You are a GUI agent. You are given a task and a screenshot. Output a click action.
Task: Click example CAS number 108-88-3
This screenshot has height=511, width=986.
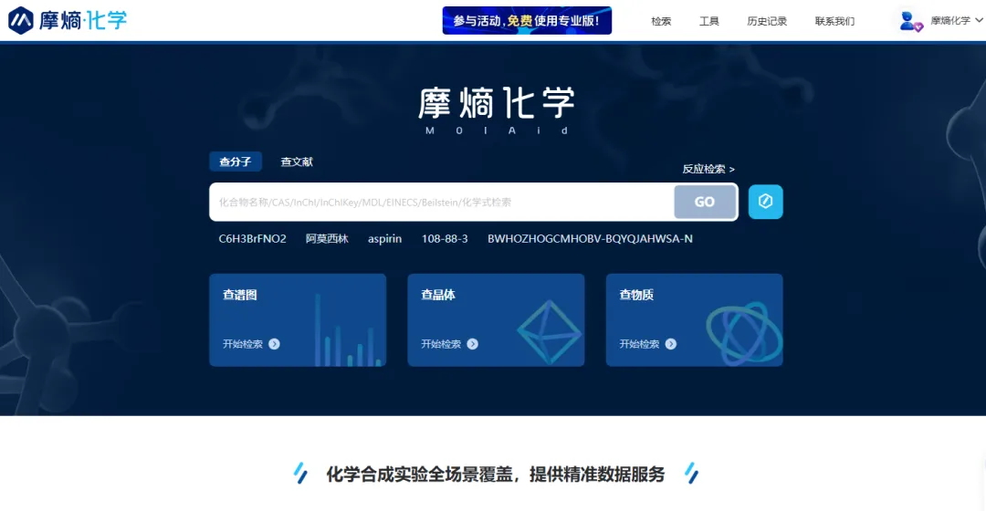[x=445, y=239]
